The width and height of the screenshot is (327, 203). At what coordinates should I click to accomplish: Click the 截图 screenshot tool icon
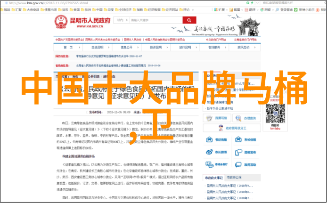231,10
